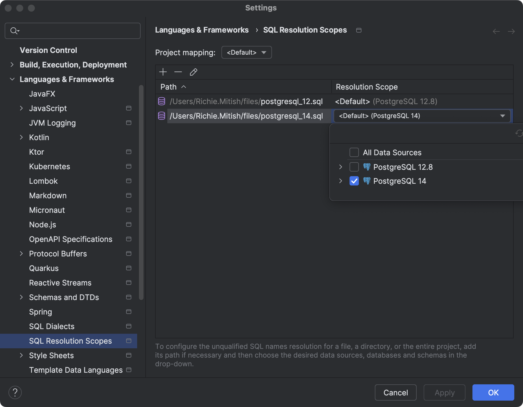This screenshot has width=523, height=407.
Task: Edit the selected path entry
Action: coord(193,72)
